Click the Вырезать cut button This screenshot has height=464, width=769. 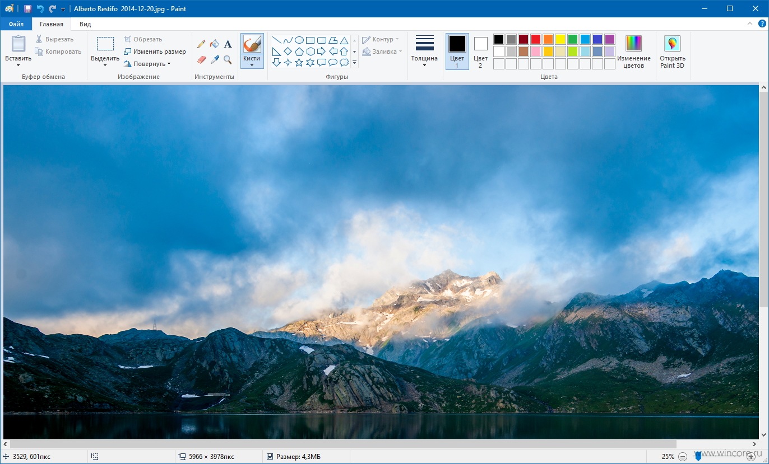click(x=54, y=39)
